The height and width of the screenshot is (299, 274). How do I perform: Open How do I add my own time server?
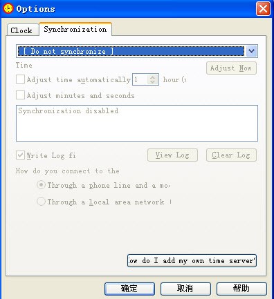click(x=192, y=260)
